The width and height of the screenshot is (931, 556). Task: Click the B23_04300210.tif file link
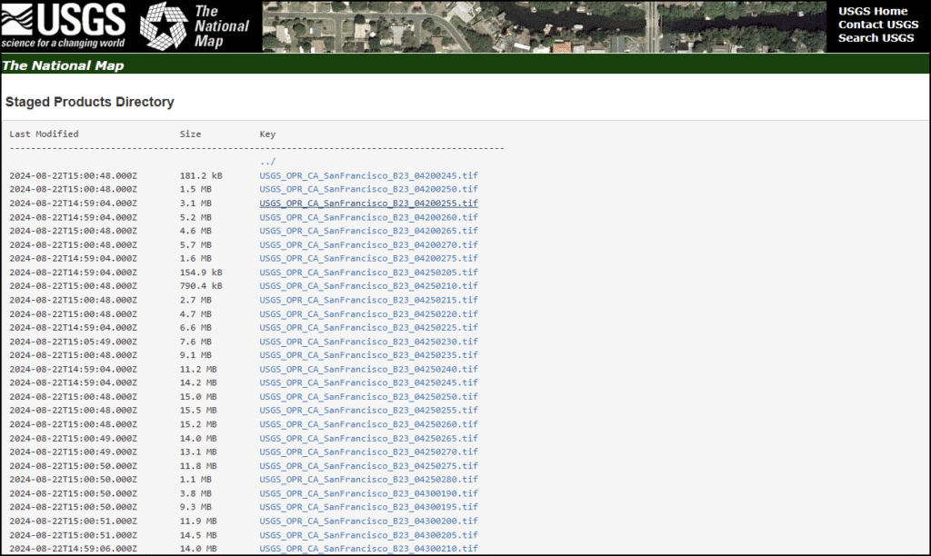click(368, 549)
